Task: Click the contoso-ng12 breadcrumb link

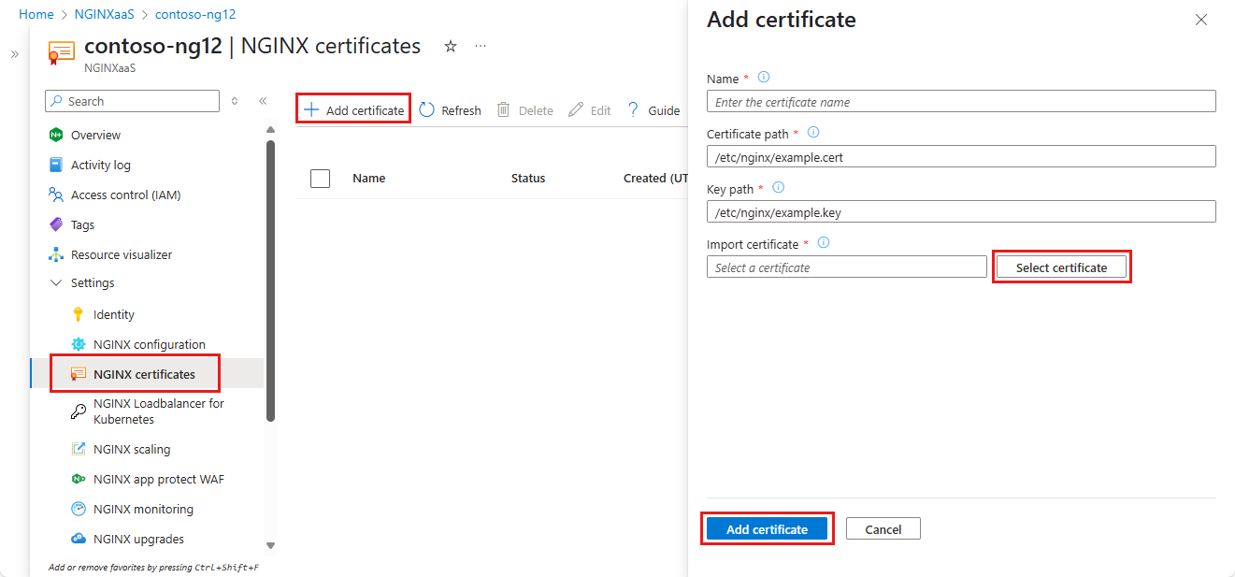Action: [x=195, y=14]
